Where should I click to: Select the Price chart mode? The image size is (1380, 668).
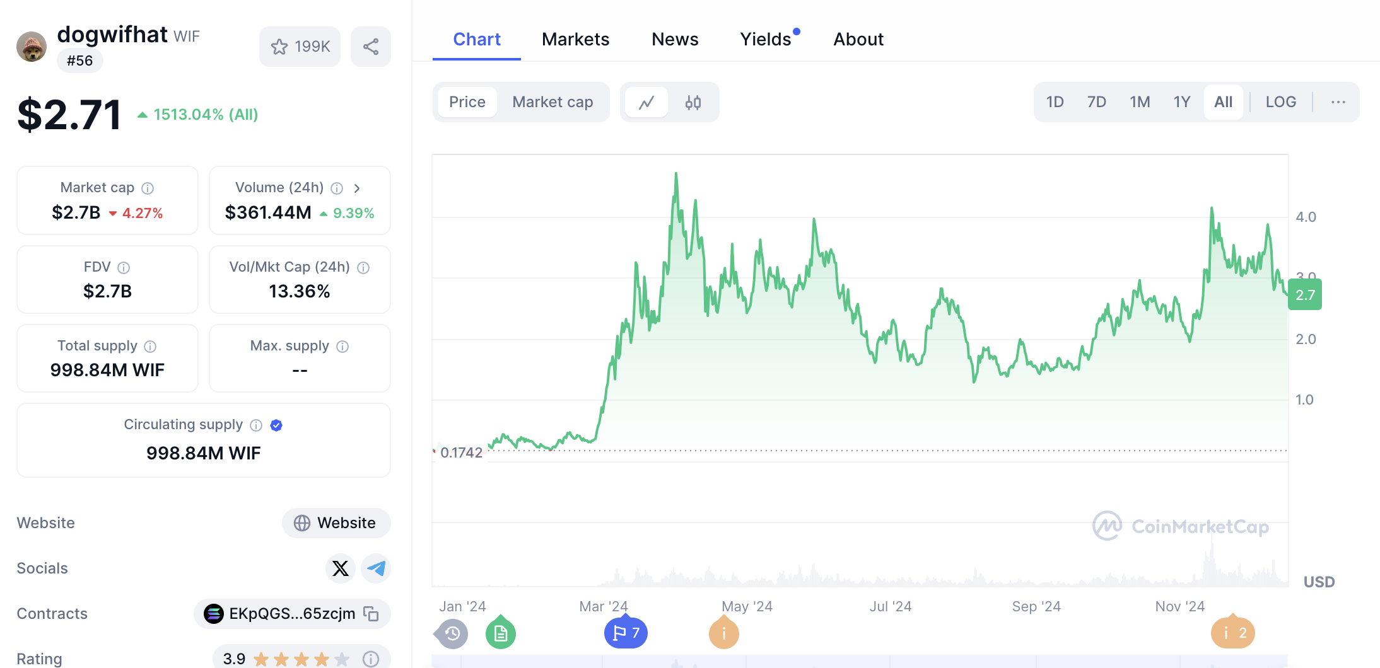click(467, 102)
